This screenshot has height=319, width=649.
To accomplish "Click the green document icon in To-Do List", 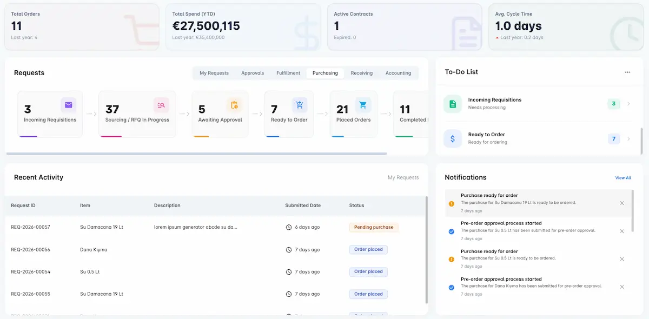I will (453, 104).
